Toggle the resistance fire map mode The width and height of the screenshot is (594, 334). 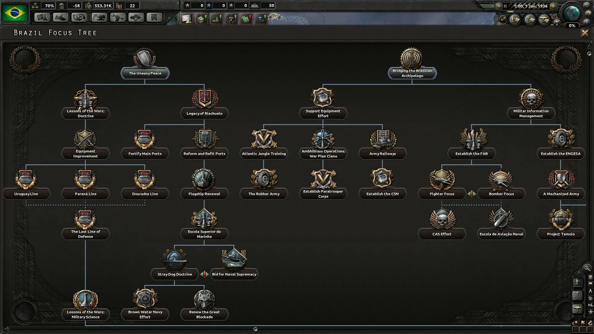(591, 291)
